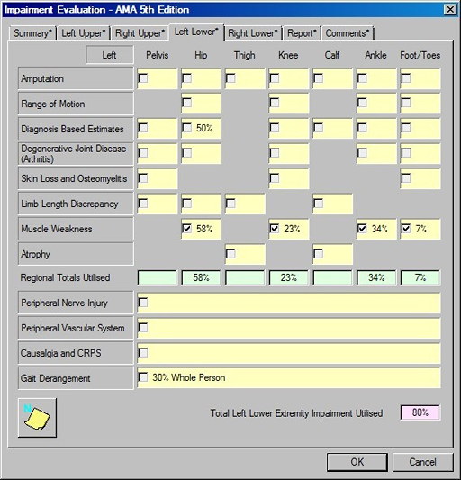Click the Skin Loss and Osteomyelitis label
461x480 pixels.
click(76, 178)
